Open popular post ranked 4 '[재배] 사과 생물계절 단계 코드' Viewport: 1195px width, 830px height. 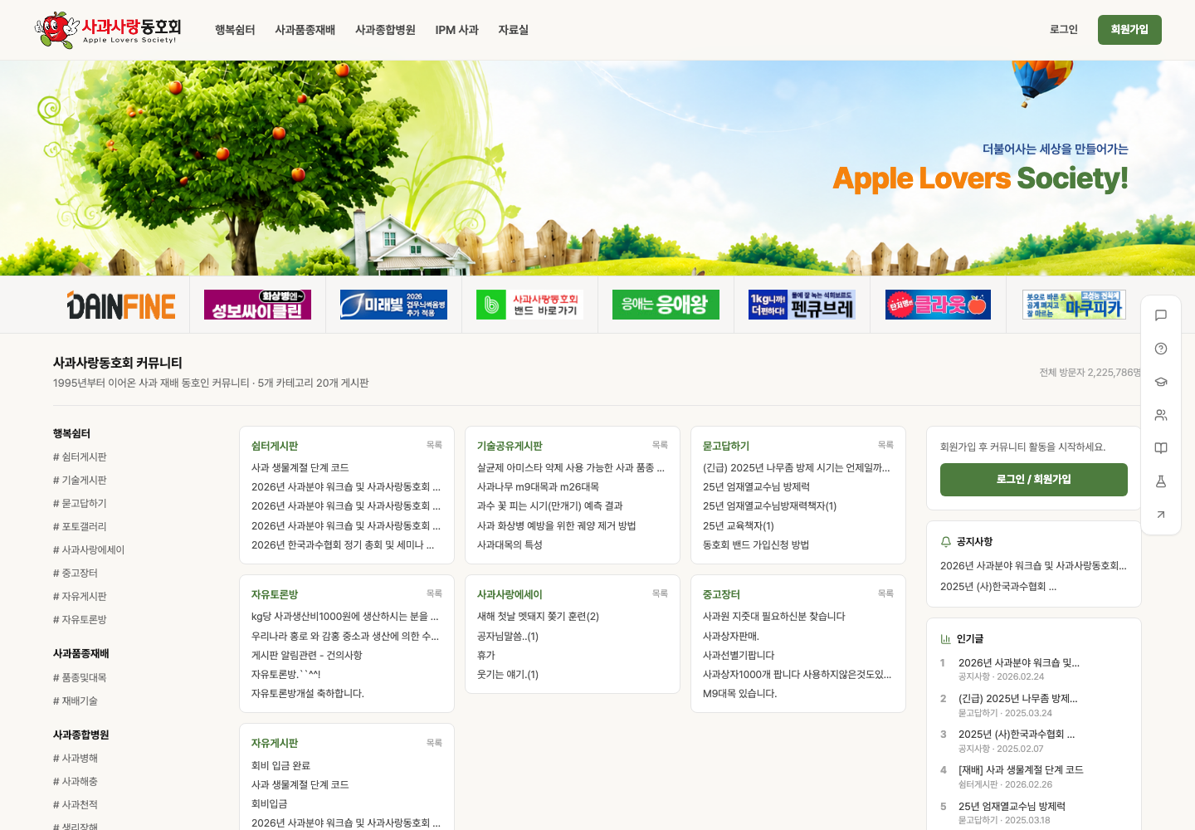point(1021,770)
